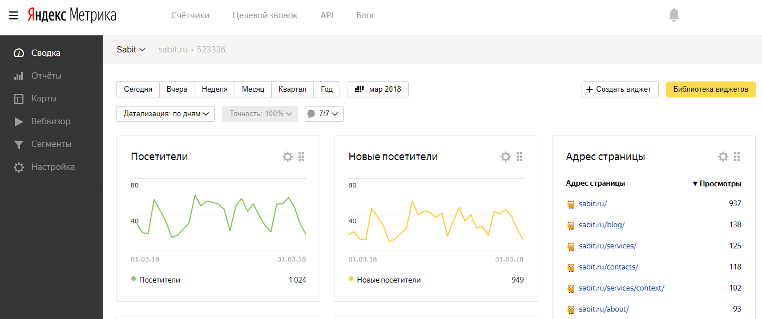Click drag handle on Посетители widget

[x=302, y=157]
